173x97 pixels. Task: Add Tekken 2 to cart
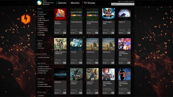pyautogui.click(x=129, y=63)
